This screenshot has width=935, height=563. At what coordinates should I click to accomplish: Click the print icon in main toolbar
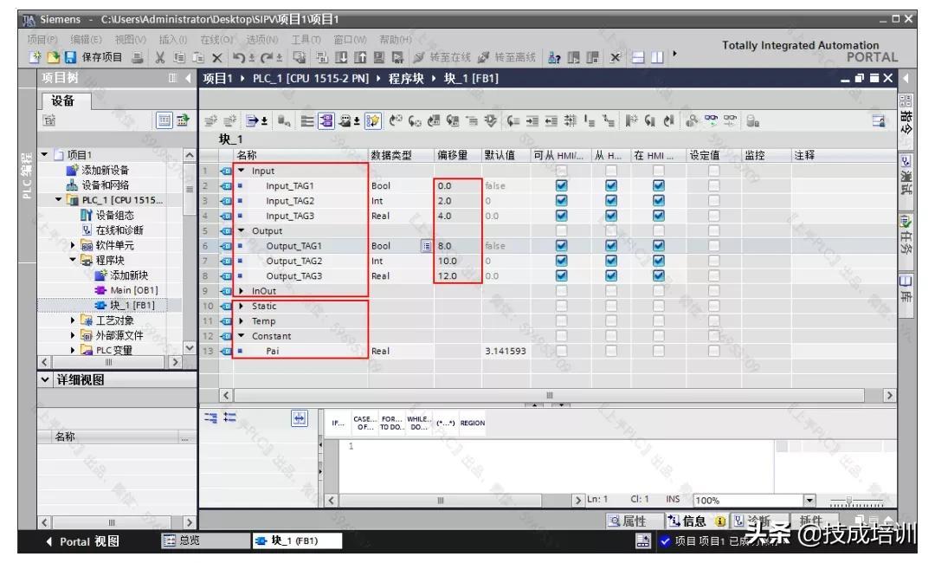[138, 57]
